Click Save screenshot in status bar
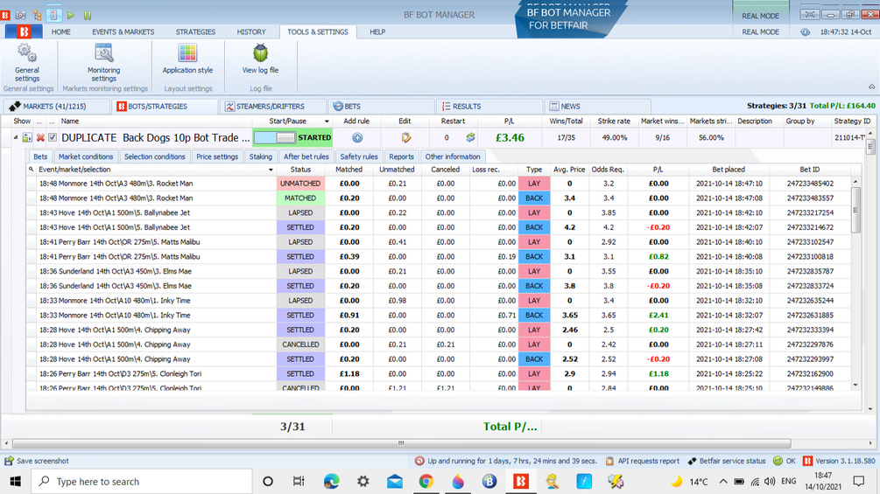The image size is (880, 494). [x=37, y=461]
